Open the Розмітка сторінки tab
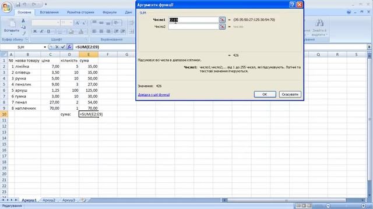The height and width of the screenshot is (209, 373). click(x=80, y=12)
